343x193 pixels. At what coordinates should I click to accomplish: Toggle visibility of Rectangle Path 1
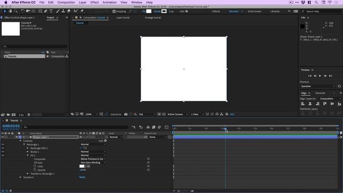click(x=3, y=148)
